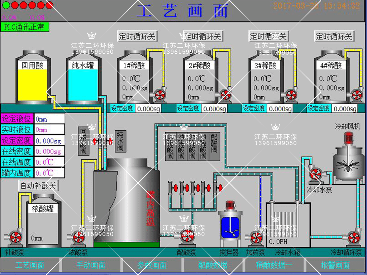Click the 冷却水泵 cooling water pump icon
The width and height of the screenshot is (367, 275).
coord(316,175)
